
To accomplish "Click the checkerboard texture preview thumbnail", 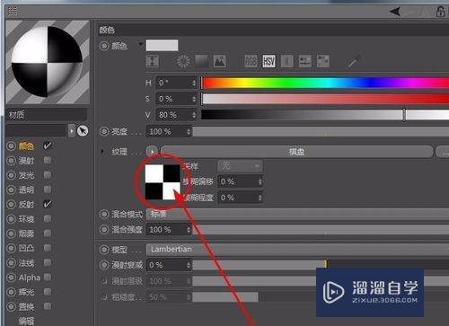I will pos(163,181).
